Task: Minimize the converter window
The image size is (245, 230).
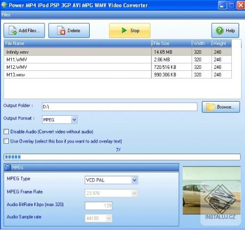Action: 222,5
